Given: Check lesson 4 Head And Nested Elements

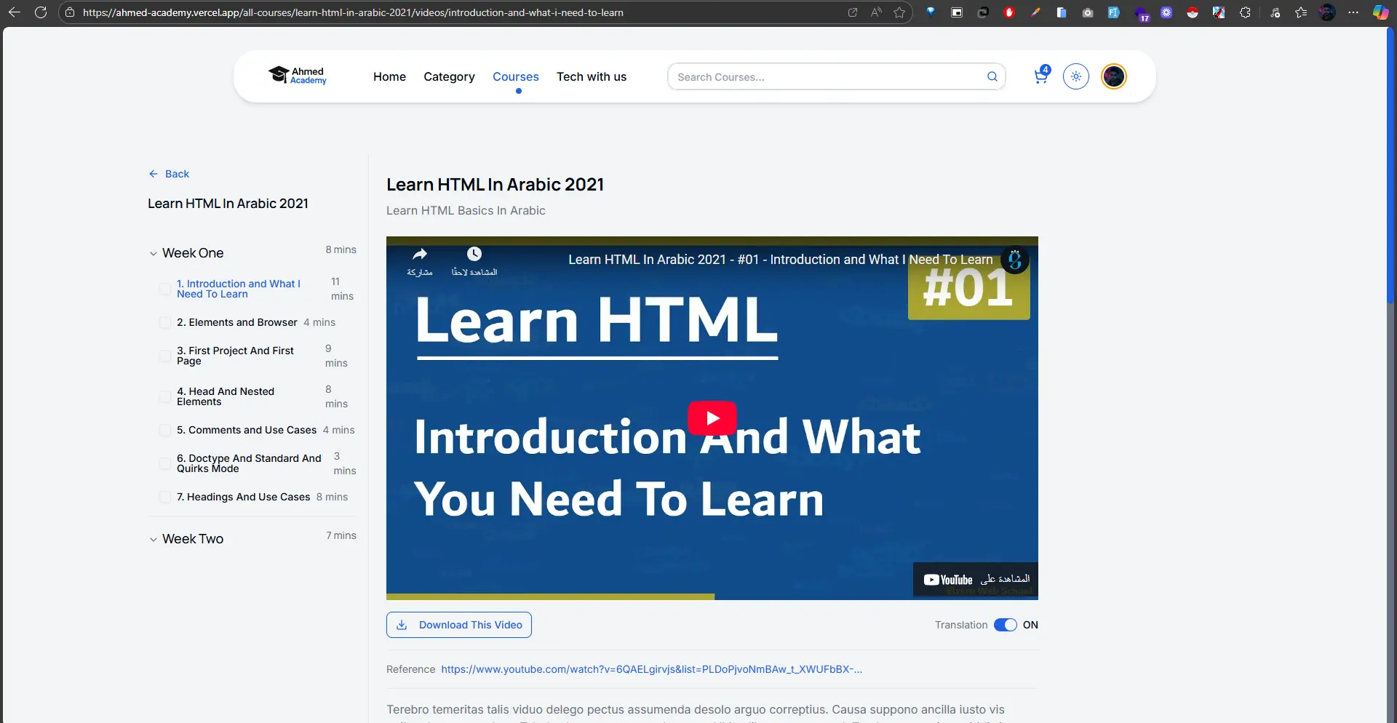Looking at the screenshot, I should (x=165, y=396).
